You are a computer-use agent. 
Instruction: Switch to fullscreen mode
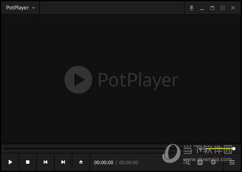coord(223,8)
